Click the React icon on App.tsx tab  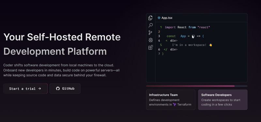[159, 18]
